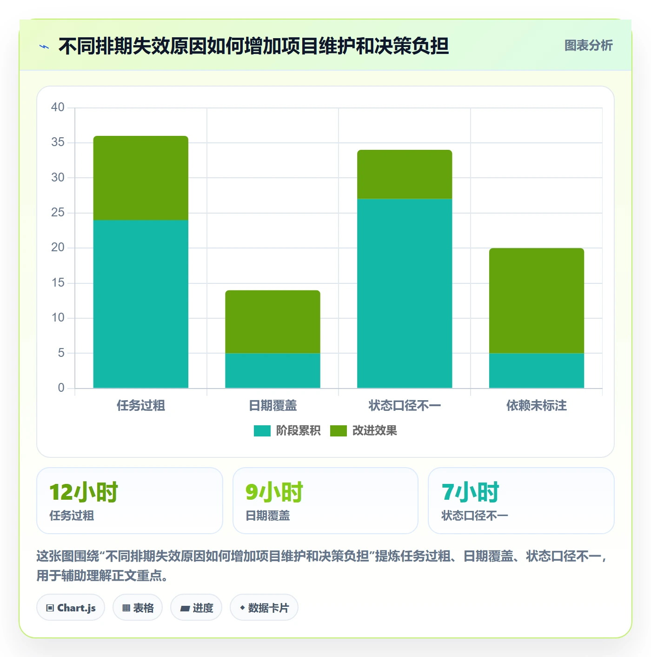This screenshot has height=657, width=651.
Task: Select the 数据卡片 tag
Action: click(x=264, y=608)
